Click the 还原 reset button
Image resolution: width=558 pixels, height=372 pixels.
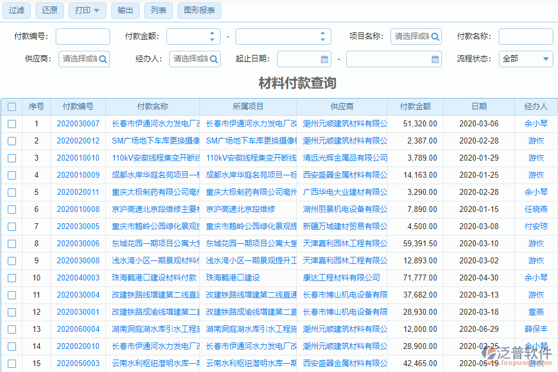tap(49, 11)
